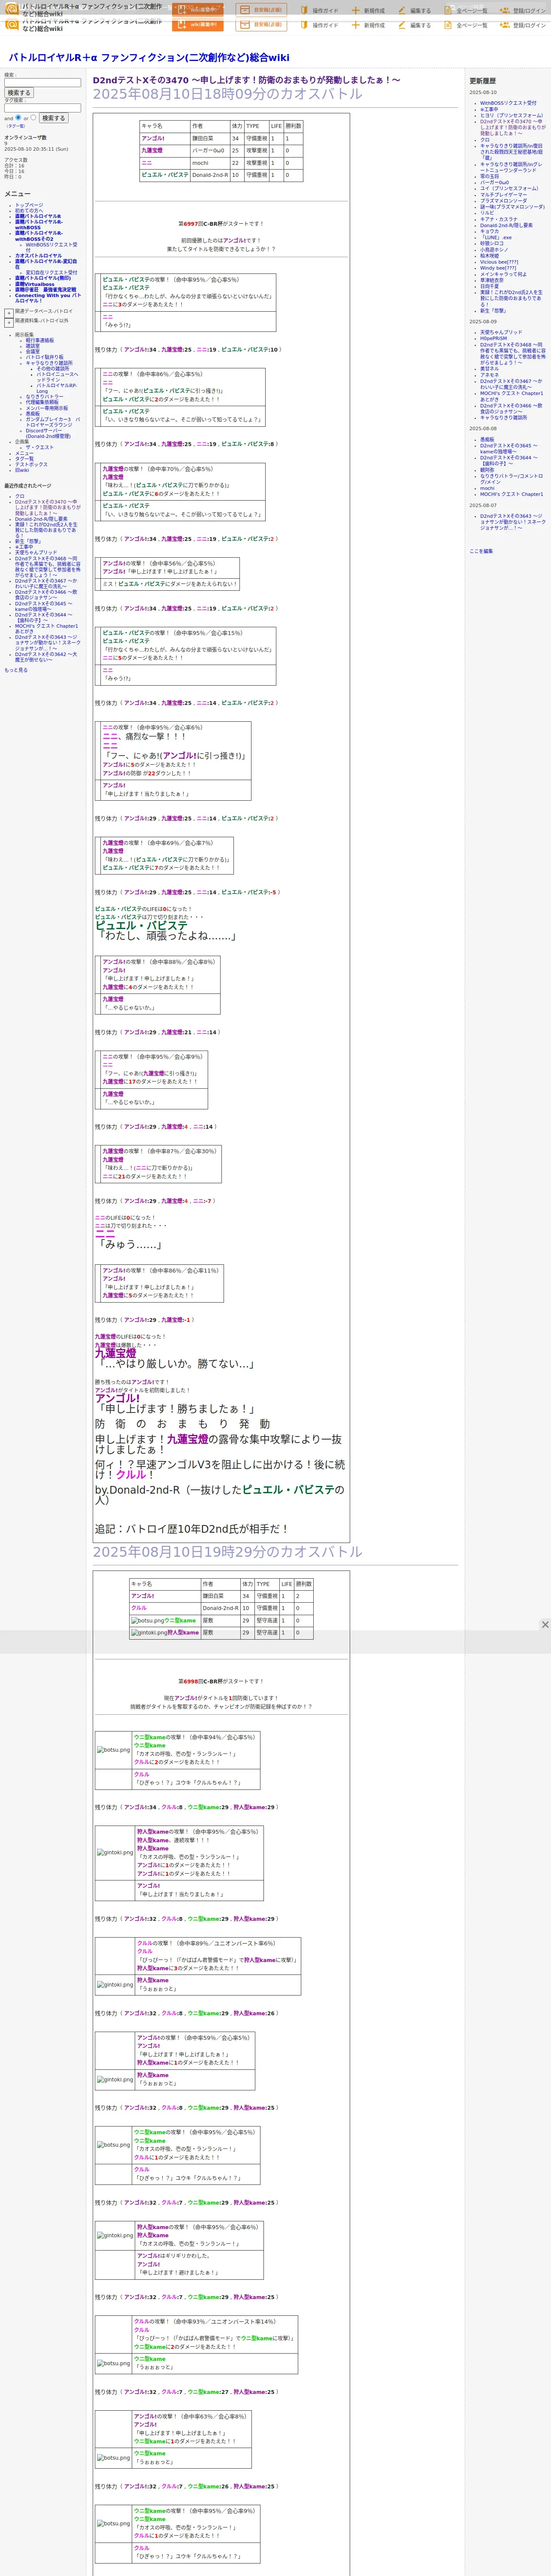Click botsu.png image in second roster table
The height and width of the screenshot is (2576, 551).
pyautogui.click(x=147, y=1620)
